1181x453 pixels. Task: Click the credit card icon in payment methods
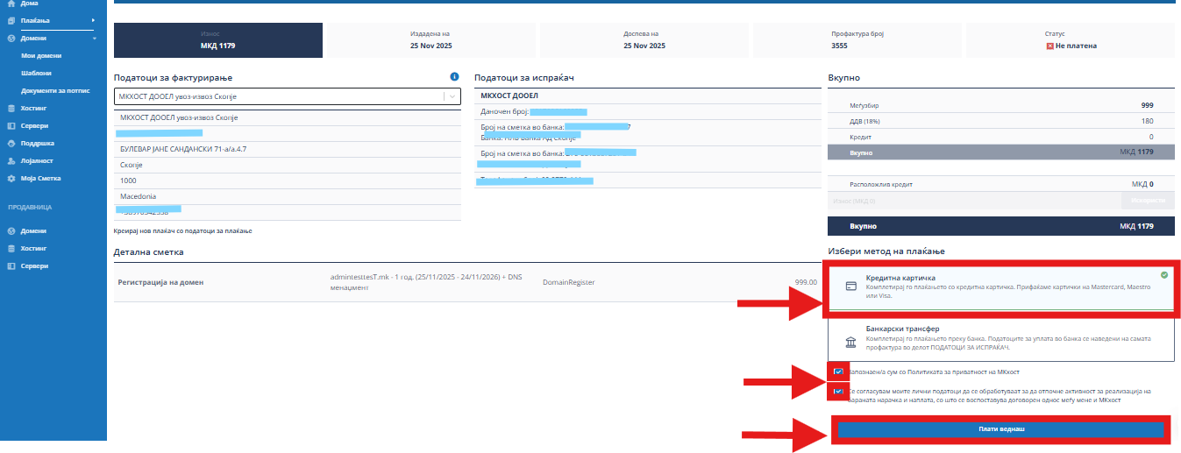[x=850, y=287]
